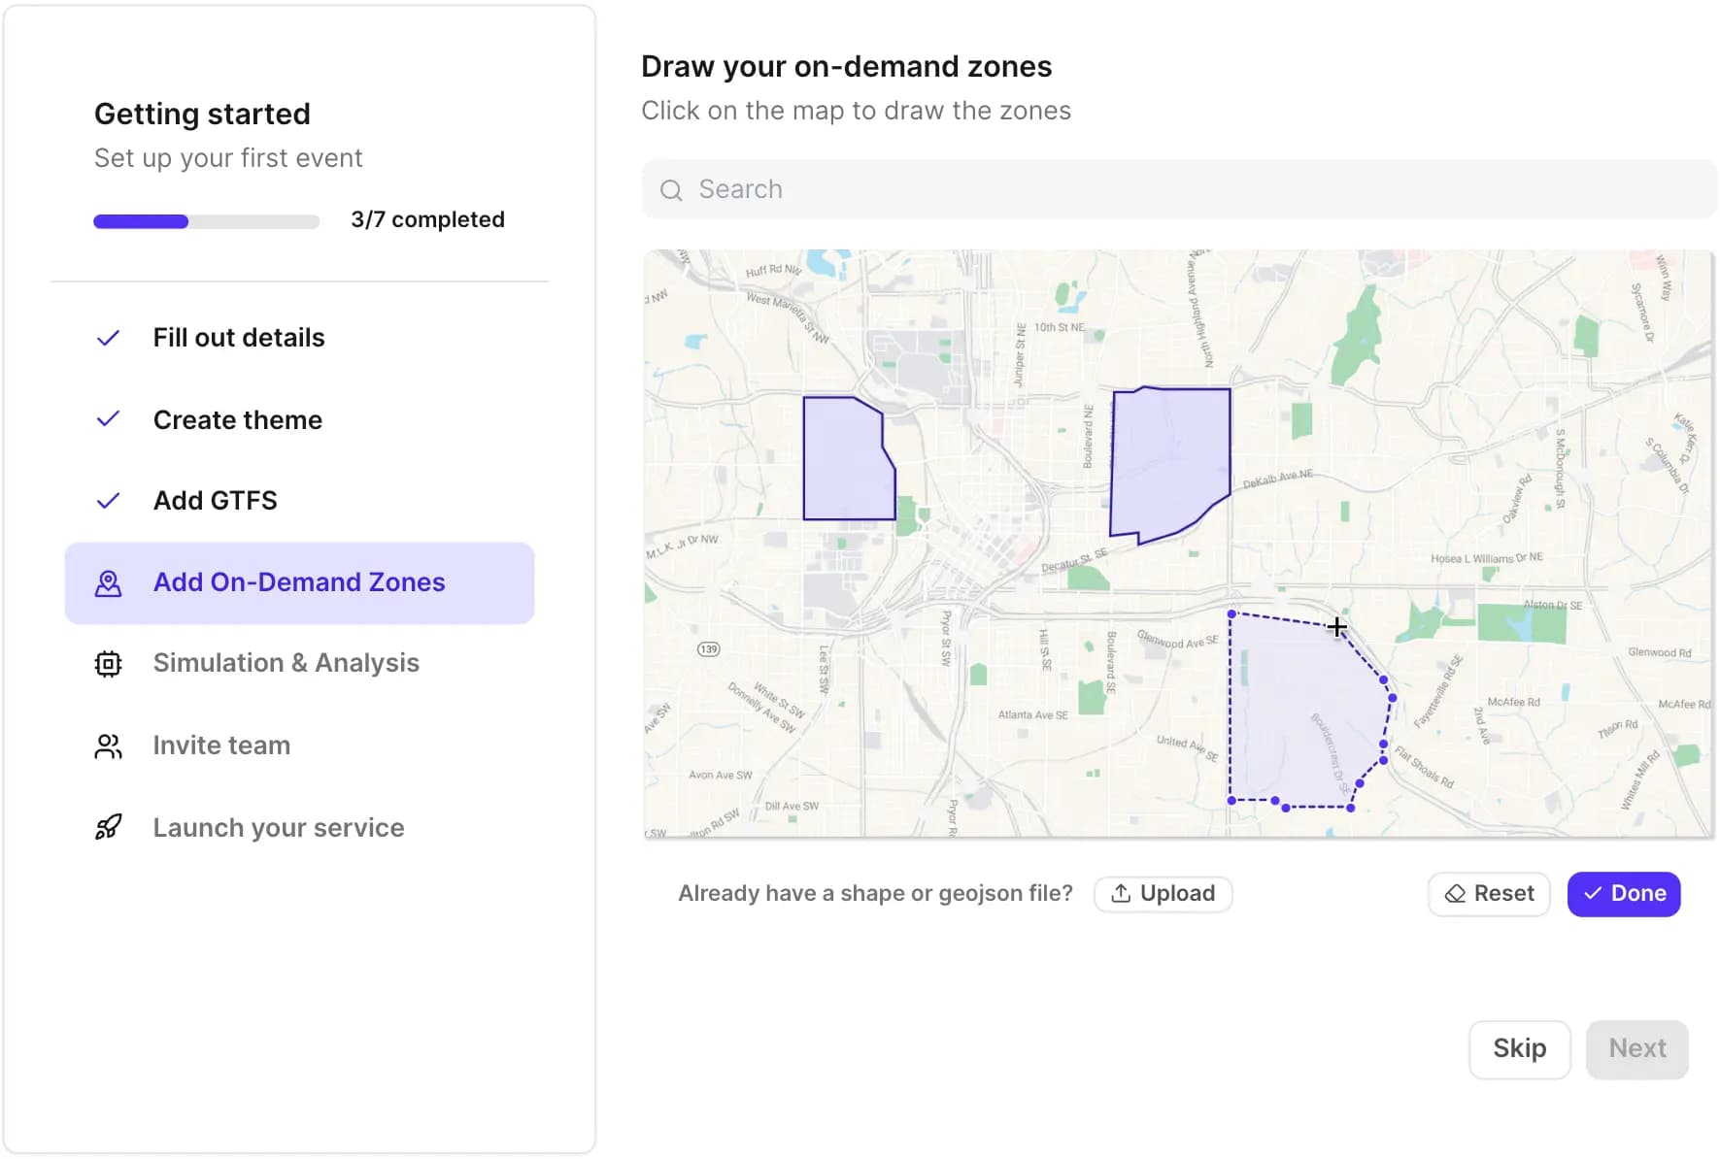Click the Next button

click(1636, 1049)
